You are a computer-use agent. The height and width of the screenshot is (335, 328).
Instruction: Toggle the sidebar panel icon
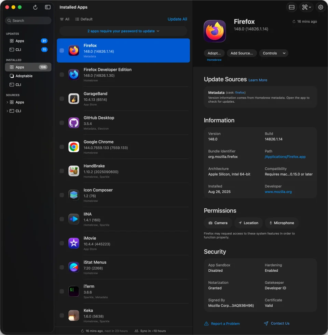tap(47, 7)
